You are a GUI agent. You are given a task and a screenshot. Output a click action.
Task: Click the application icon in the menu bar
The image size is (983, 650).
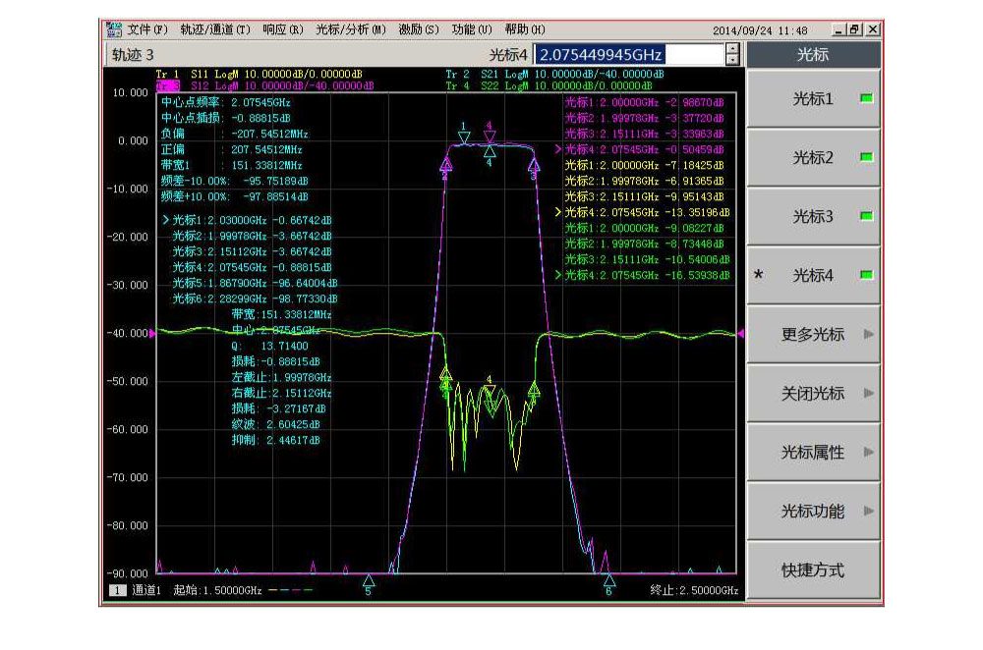(x=114, y=30)
